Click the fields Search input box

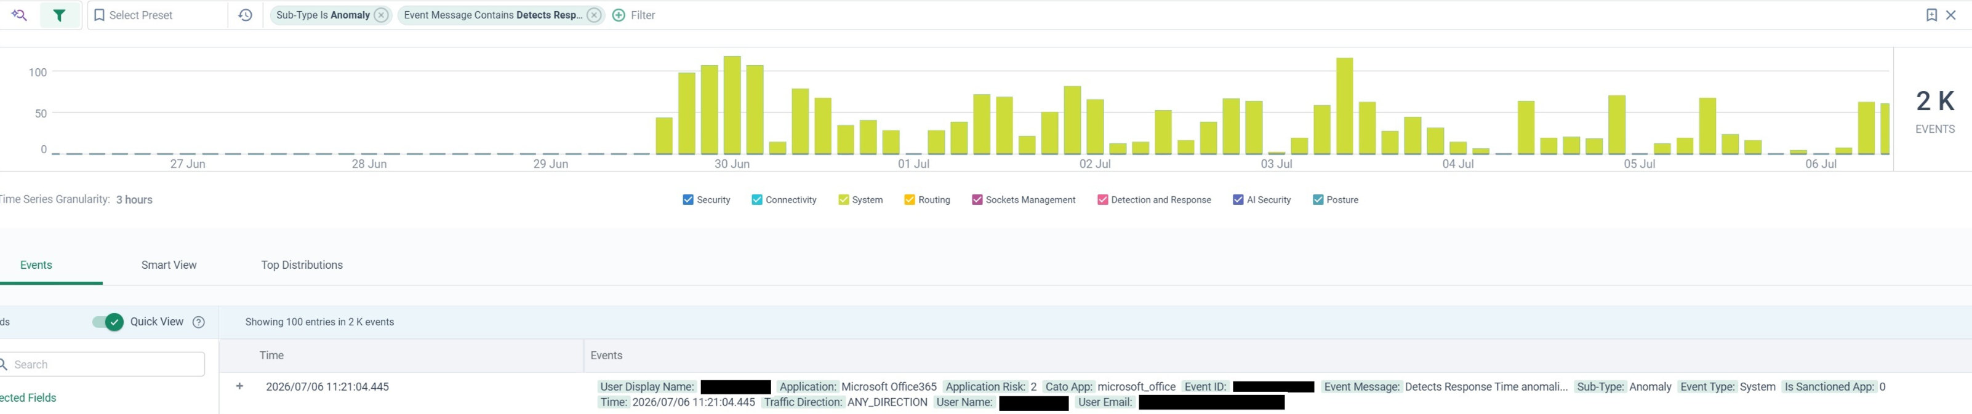click(x=103, y=364)
